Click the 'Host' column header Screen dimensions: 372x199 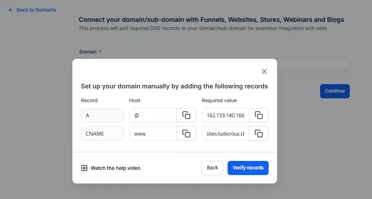(x=134, y=100)
